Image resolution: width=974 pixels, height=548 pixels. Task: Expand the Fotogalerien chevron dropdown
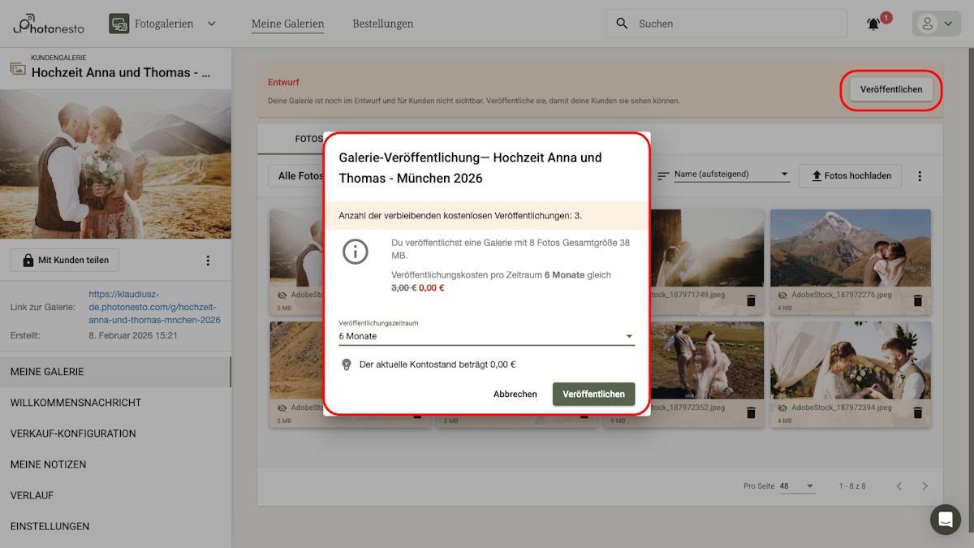(212, 24)
